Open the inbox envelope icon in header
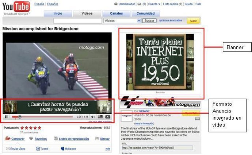Image resolution: width=252 pixels, height=155 pixels. [x=139, y=4]
